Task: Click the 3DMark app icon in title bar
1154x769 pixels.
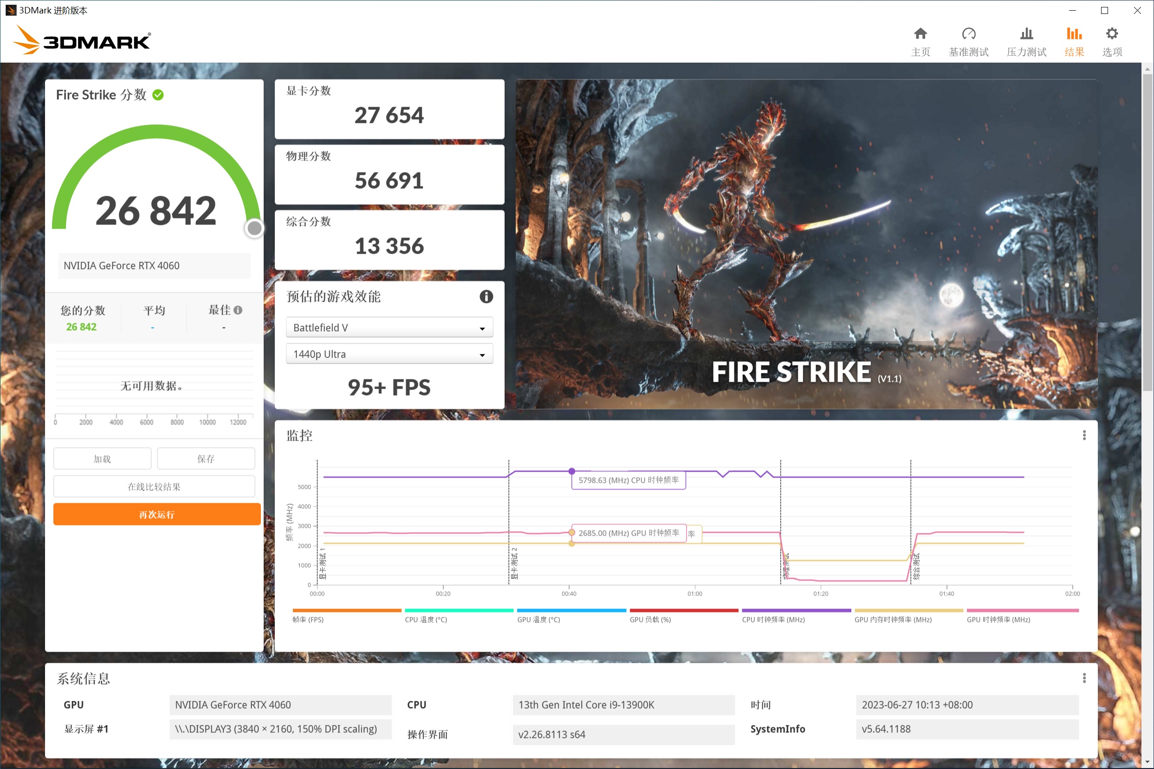Action: (10, 10)
